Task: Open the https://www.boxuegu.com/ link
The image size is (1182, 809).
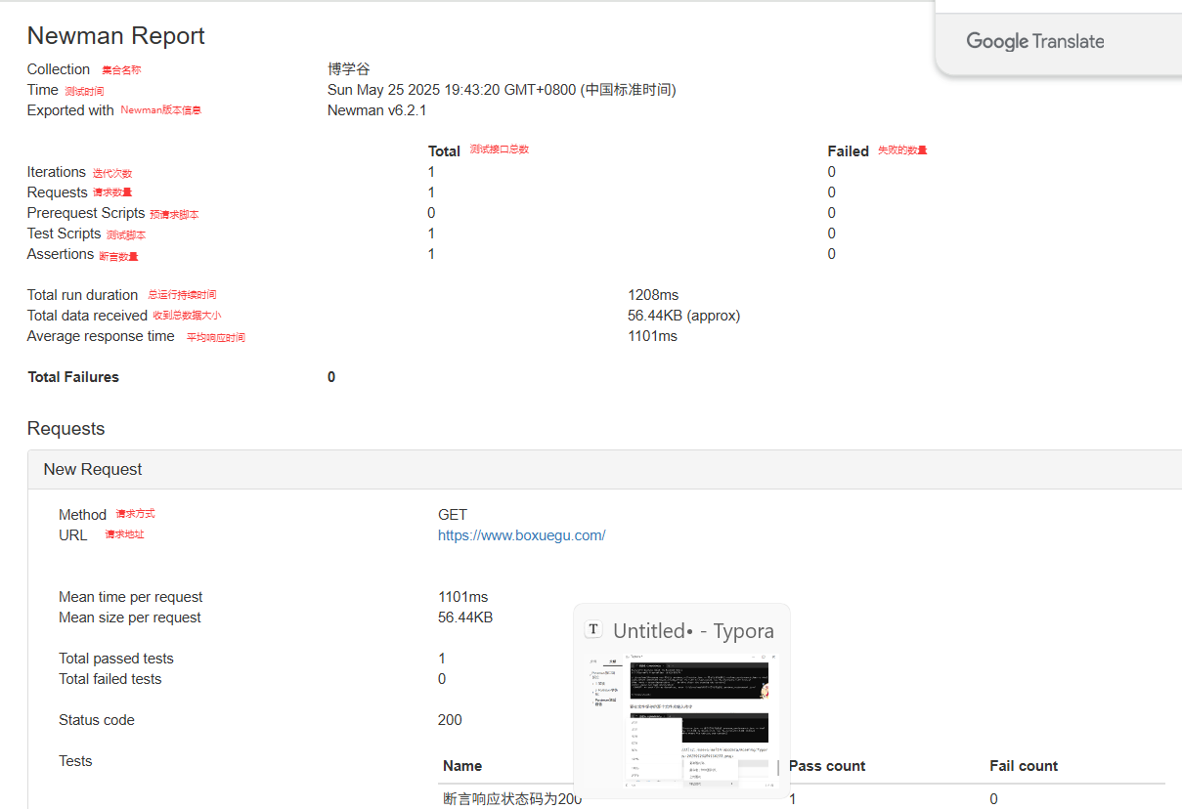Action: click(521, 534)
